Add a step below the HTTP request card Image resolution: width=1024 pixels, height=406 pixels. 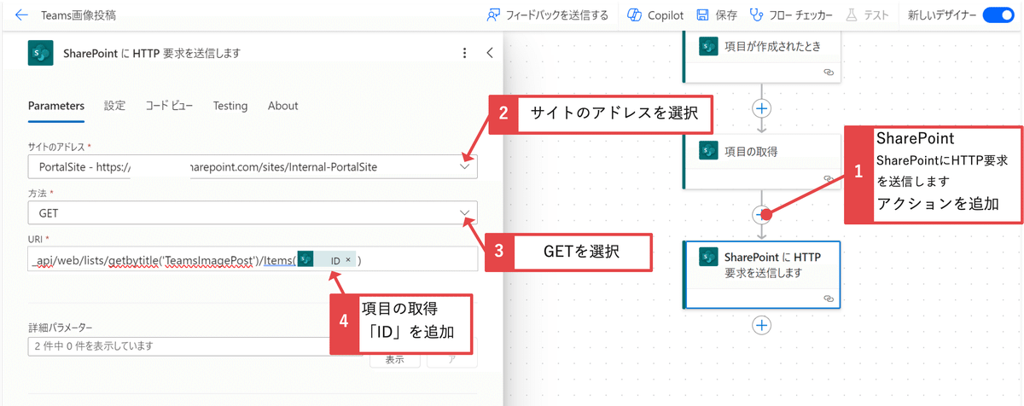[762, 325]
